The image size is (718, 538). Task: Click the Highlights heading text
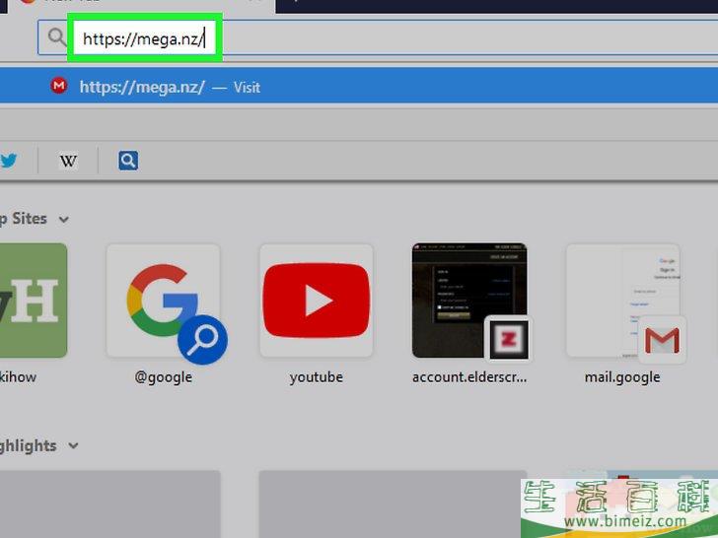28,446
